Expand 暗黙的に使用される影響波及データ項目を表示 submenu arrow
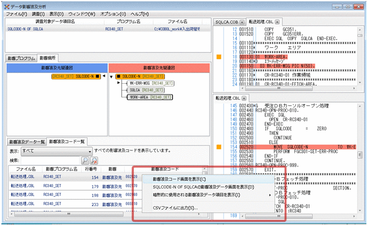The height and width of the screenshot is (226, 368). pyautogui.click(x=270, y=195)
